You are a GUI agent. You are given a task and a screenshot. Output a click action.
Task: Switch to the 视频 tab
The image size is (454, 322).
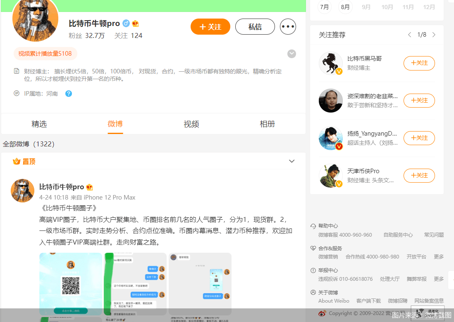coord(191,124)
